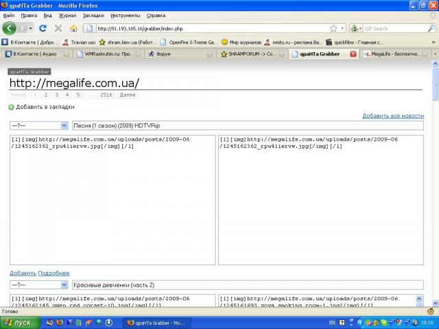Launch Firefox from the quick launch bar

tap(60, 323)
